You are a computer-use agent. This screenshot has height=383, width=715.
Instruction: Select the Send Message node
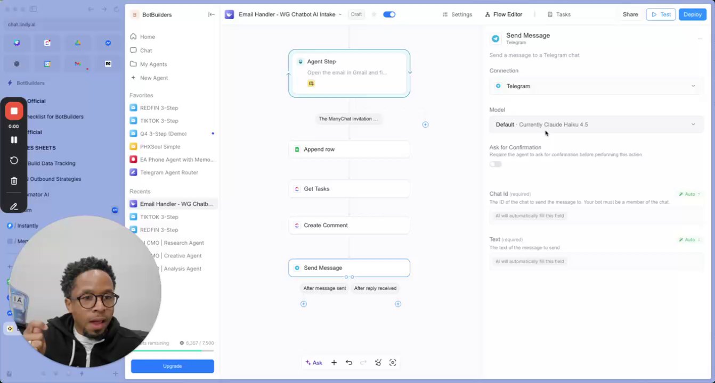tap(349, 268)
